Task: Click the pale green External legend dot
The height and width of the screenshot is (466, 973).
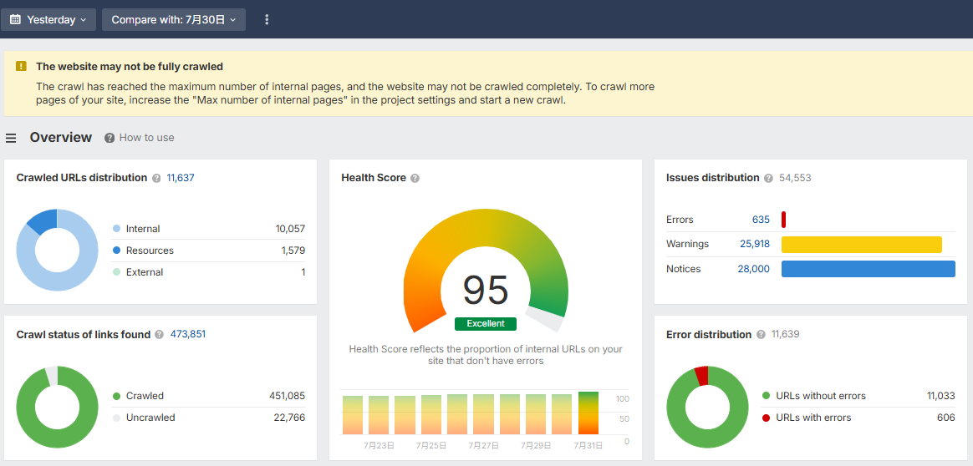Action: coord(116,272)
